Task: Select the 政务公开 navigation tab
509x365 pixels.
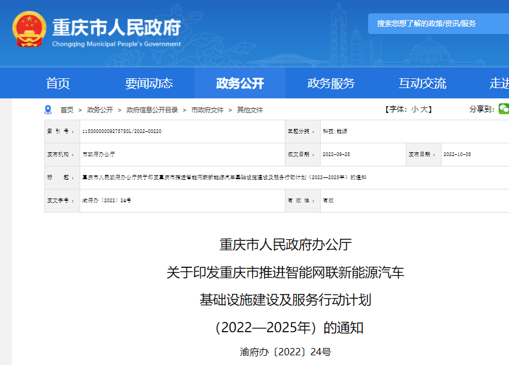Action: [240, 83]
